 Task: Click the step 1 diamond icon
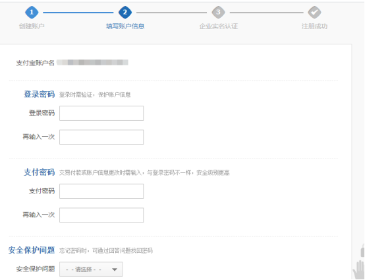pyautogui.click(x=32, y=12)
